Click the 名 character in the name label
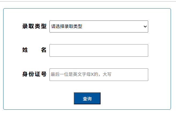The width and height of the screenshot is (176, 115). (x=44, y=50)
